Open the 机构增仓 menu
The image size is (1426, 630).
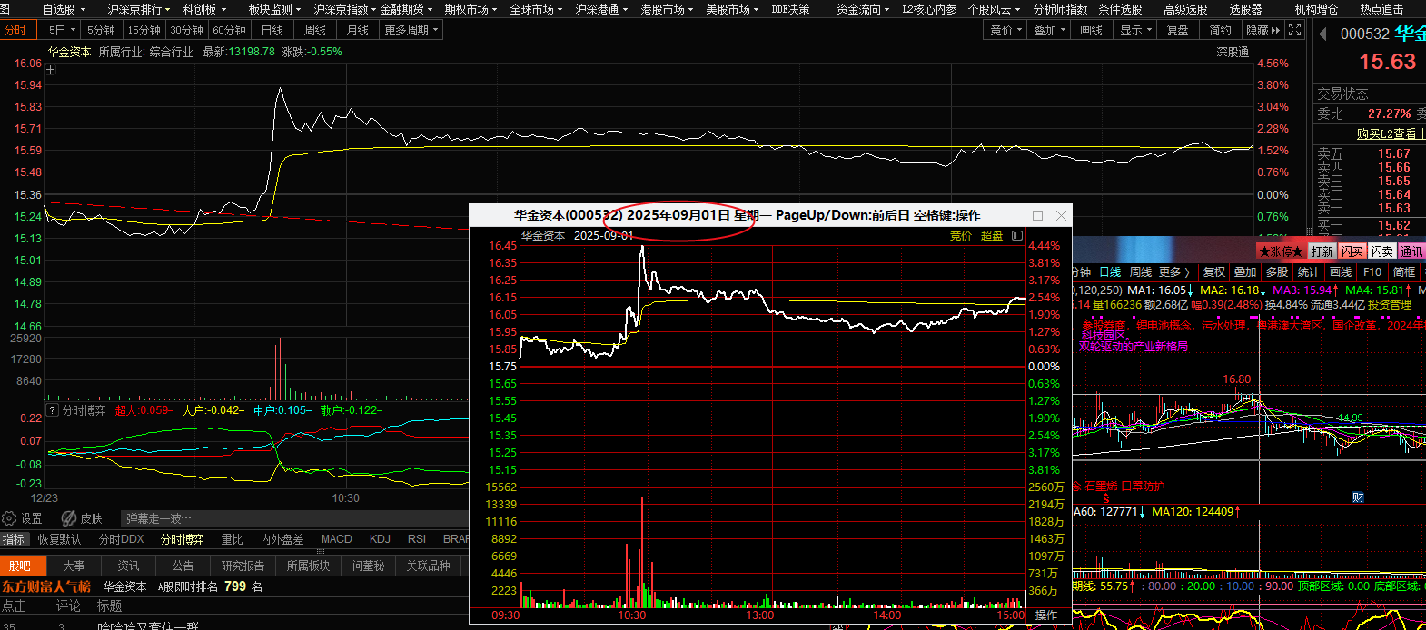click(x=1316, y=9)
